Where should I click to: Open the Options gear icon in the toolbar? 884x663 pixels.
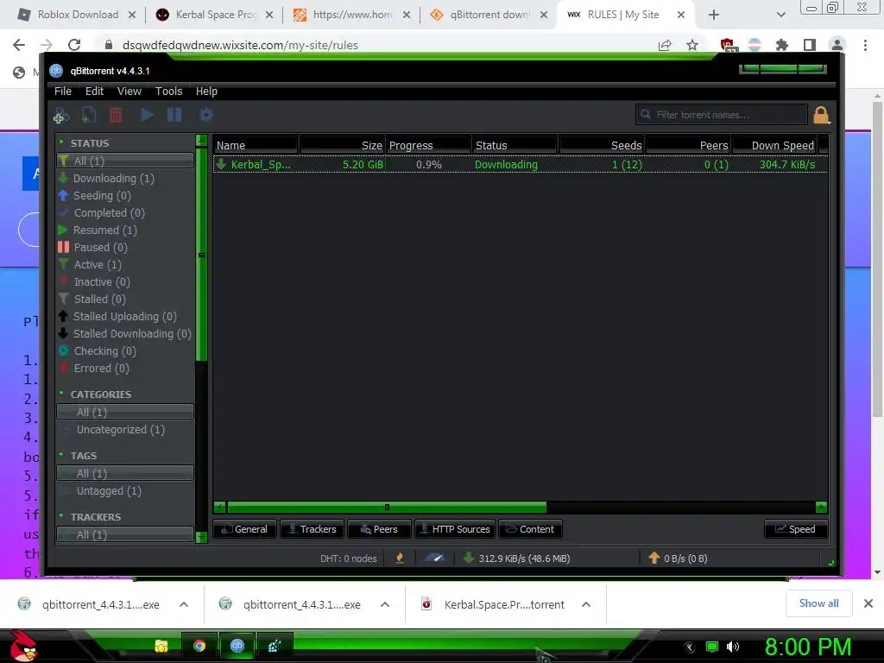205,115
